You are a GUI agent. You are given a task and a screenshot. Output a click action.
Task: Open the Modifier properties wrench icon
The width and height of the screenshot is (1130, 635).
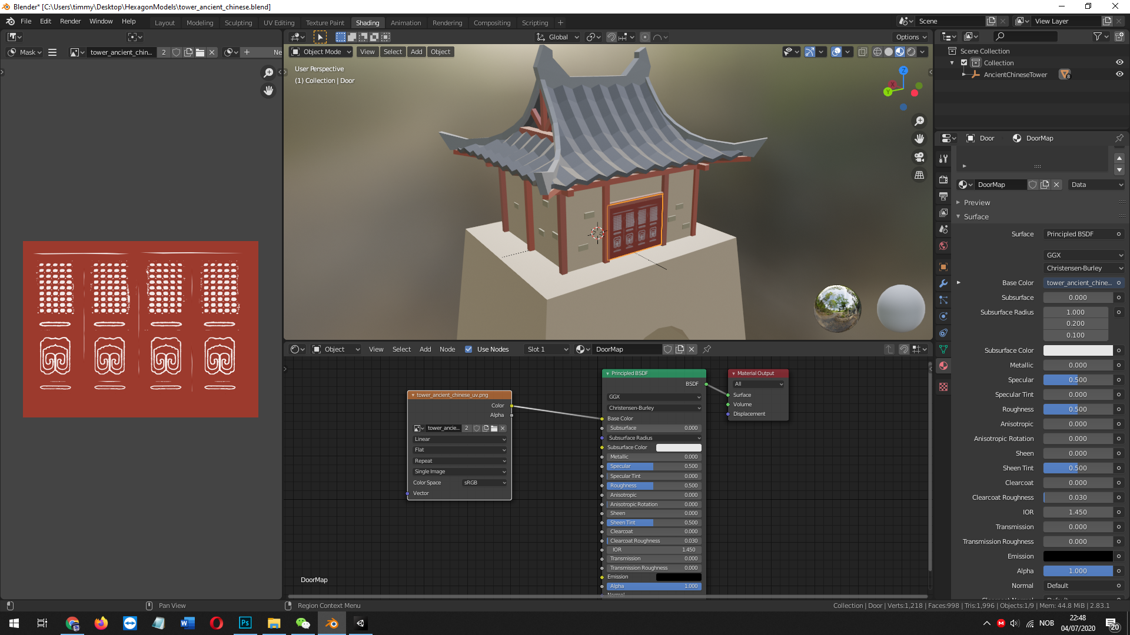point(943,283)
